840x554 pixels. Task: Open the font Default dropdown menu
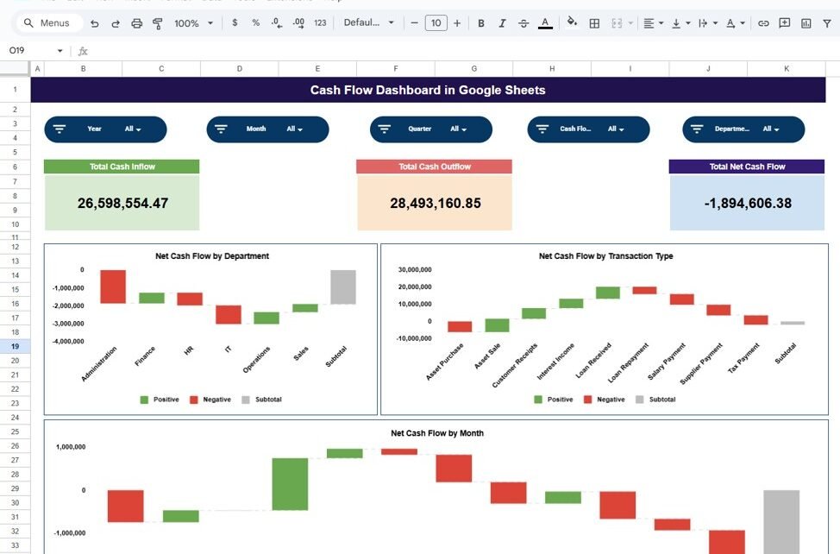(368, 23)
